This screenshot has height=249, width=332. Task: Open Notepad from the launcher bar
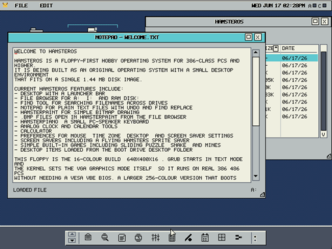[122, 237]
